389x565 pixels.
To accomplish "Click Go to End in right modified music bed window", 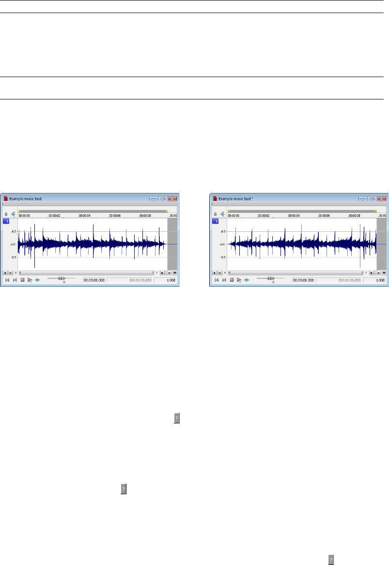I will tap(224, 280).
